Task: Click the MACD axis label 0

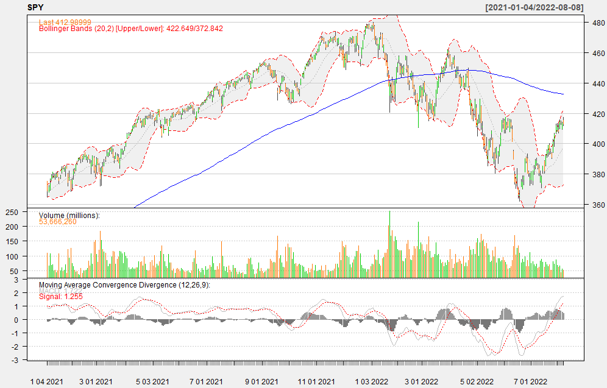Action: click(16, 320)
